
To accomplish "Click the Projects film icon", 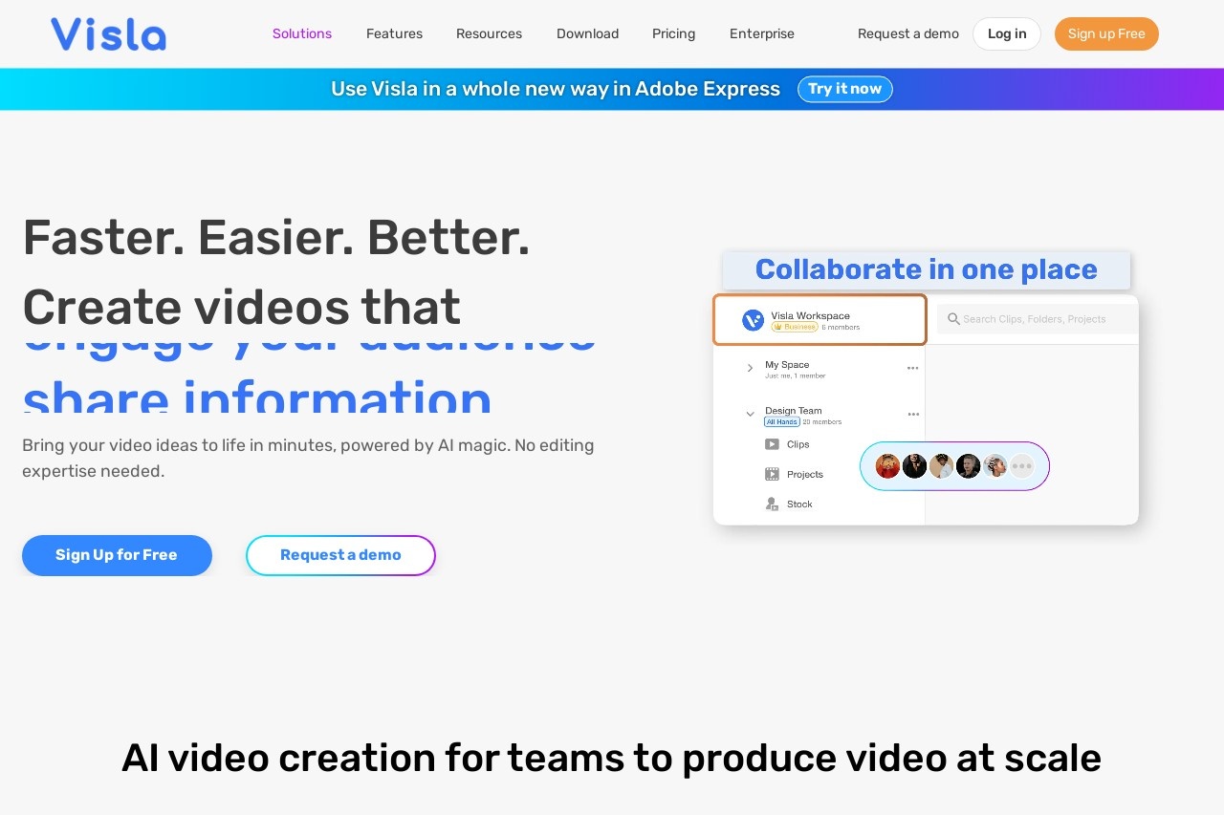I will coord(772,474).
